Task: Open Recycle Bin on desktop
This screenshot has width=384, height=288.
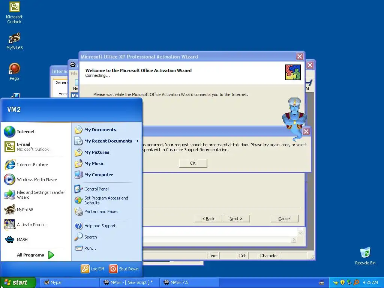Action: (365, 256)
